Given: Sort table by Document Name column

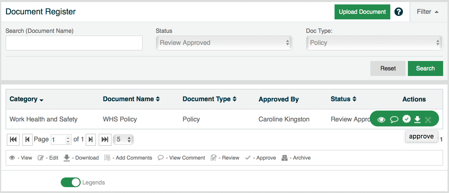Looking at the screenshot, I should pyautogui.click(x=131, y=99).
